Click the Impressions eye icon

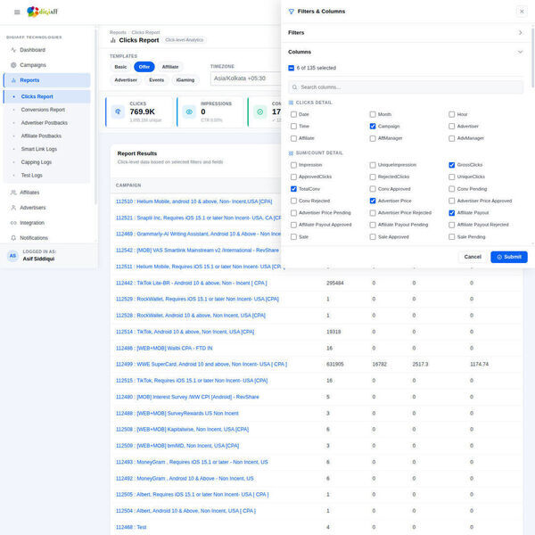[x=189, y=111]
